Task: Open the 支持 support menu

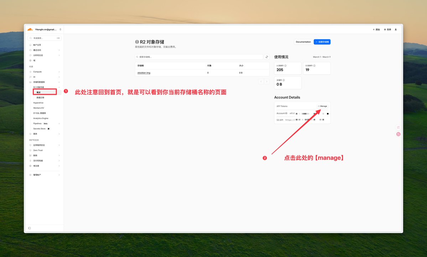Action: tap(387, 30)
